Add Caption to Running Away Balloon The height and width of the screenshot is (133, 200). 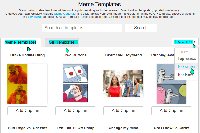tap(171, 111)
